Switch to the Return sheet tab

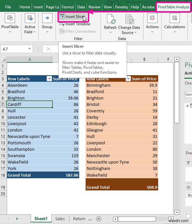tap(79, 219)
